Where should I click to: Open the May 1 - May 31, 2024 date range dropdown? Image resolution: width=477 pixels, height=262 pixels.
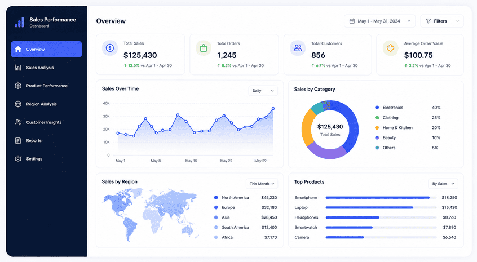point(379,21)
